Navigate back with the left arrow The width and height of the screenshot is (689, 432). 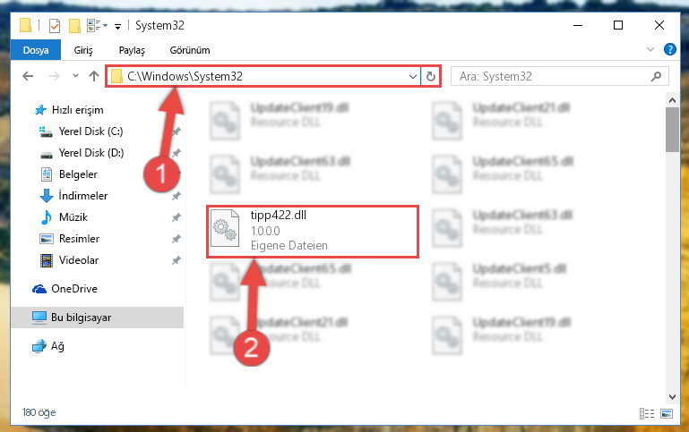[28, 76]
